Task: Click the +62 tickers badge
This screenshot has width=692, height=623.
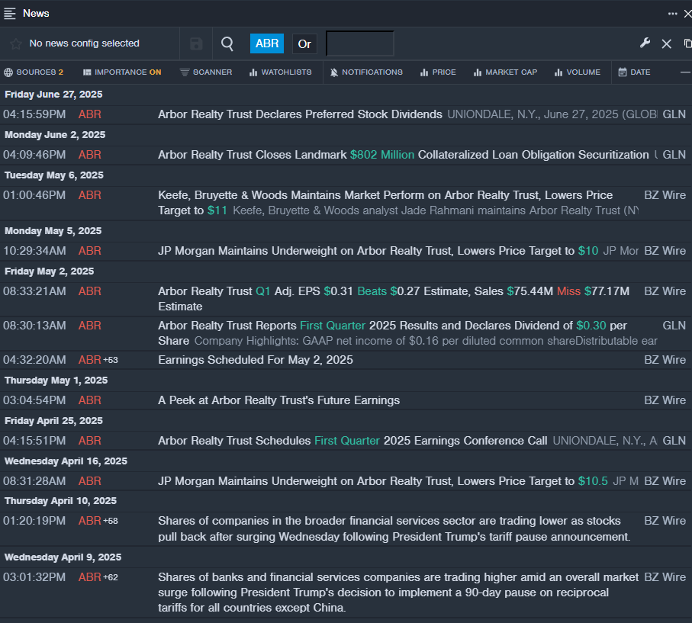Action: coord(111,577)
